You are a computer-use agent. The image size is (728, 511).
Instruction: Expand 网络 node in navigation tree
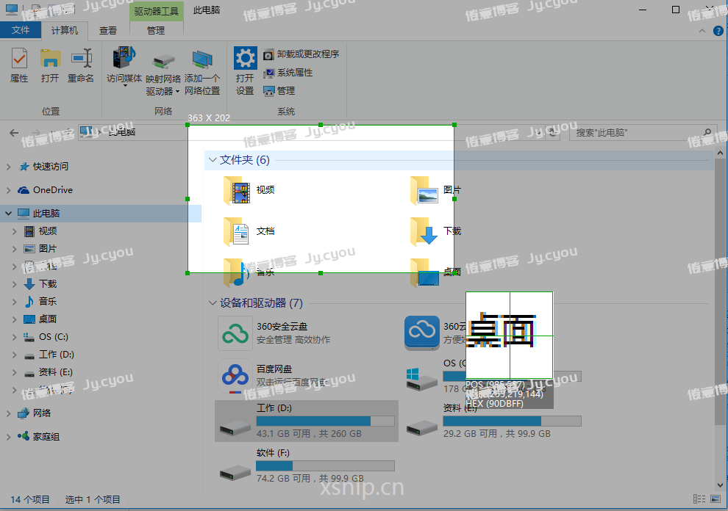coord(8,413)
